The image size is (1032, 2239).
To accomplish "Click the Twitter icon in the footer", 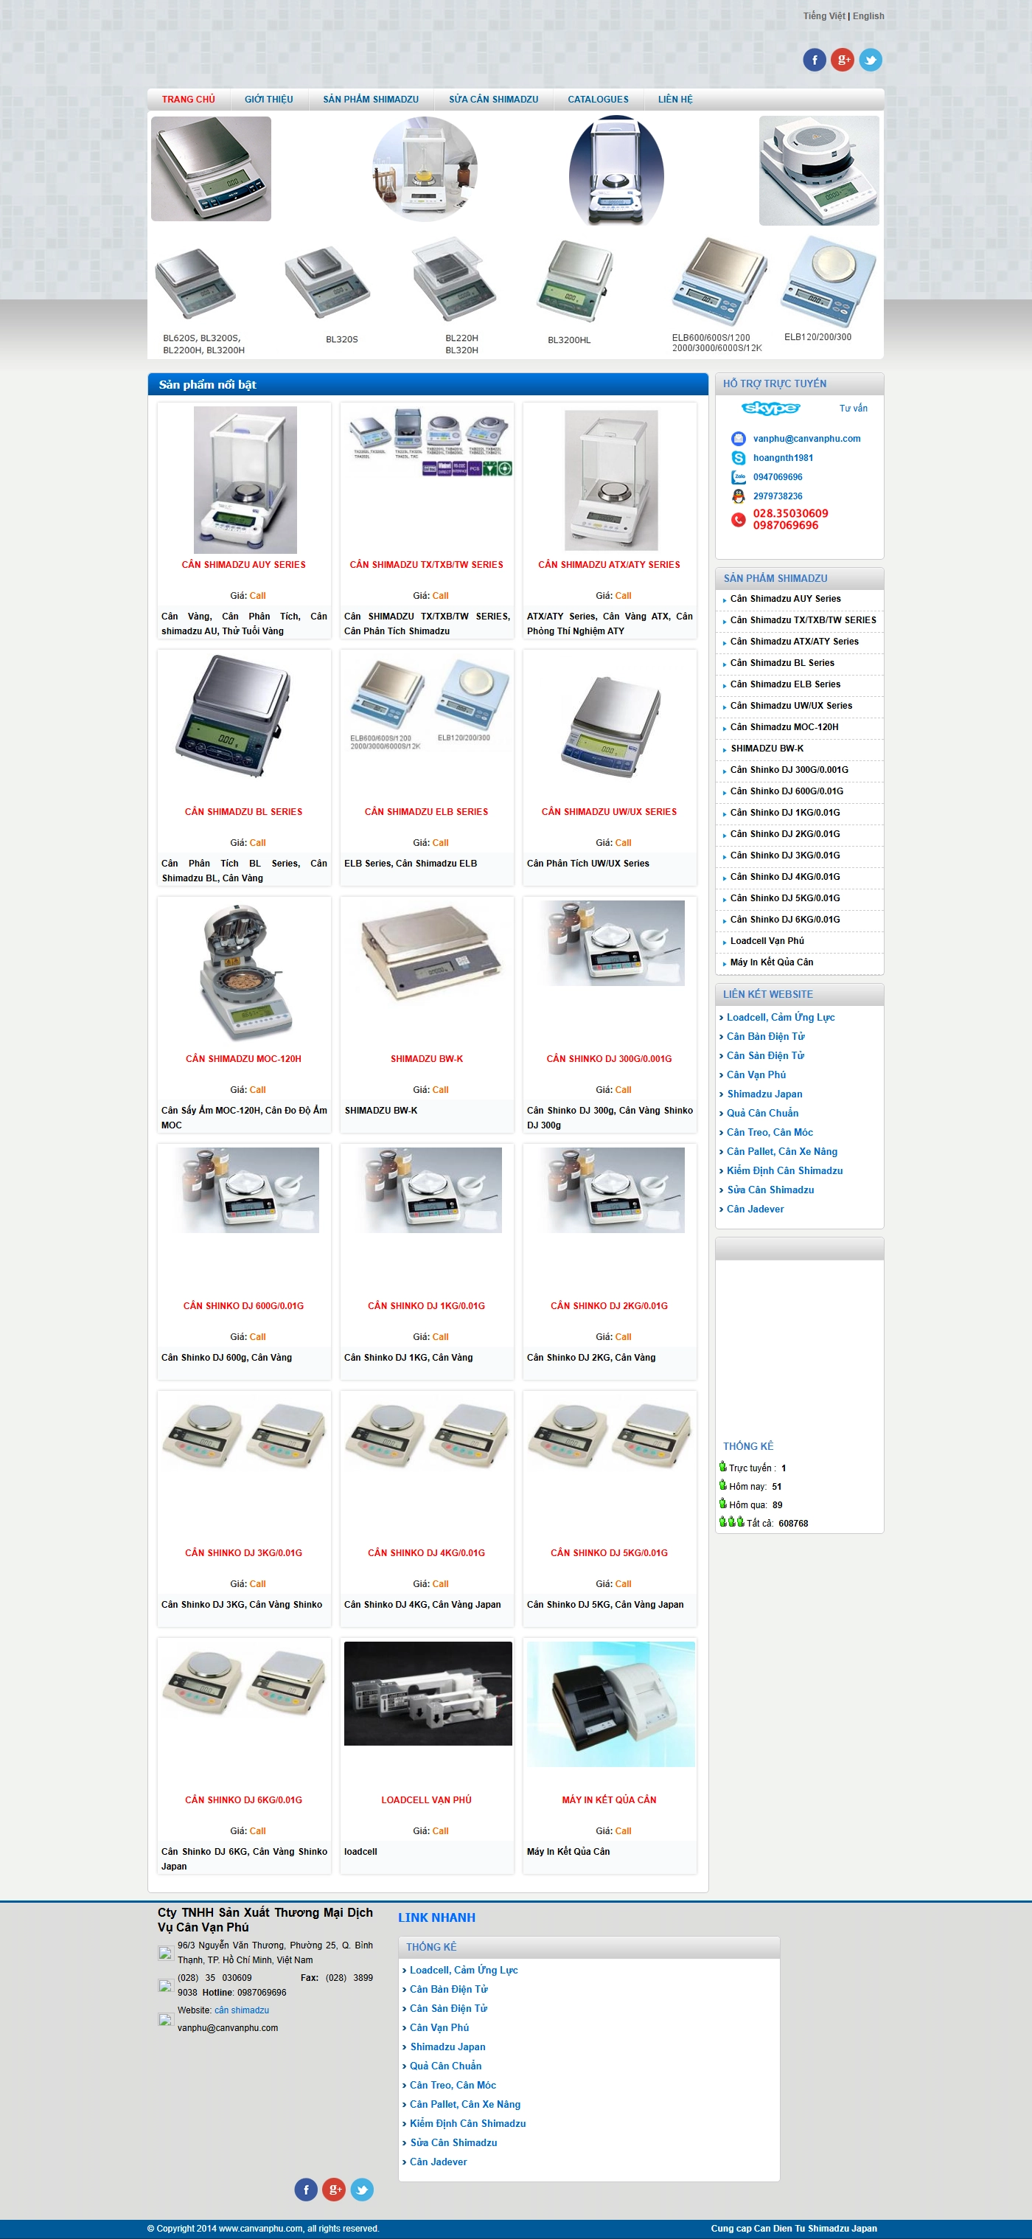I will click(362, 2190).
